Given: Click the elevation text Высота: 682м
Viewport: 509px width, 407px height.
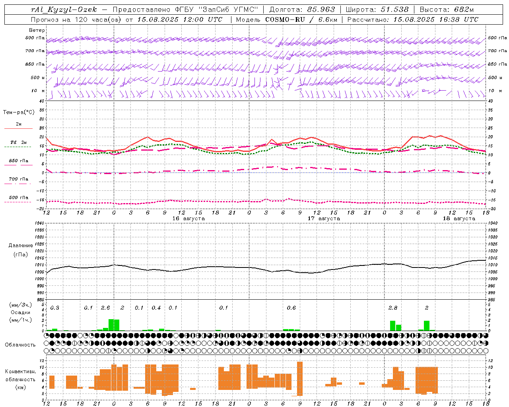Looking at the screenshot, I should (x=447, y=10).
